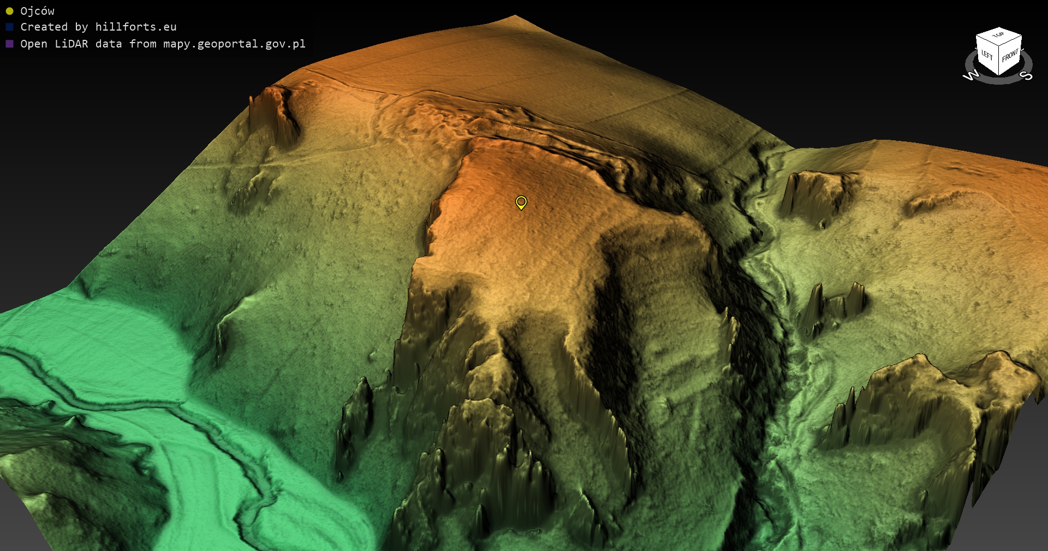This screenshot has width=1048, height=551.
Task: Click the yellow circle legend marker beside Ojców
Action: [x=9, y=11]
